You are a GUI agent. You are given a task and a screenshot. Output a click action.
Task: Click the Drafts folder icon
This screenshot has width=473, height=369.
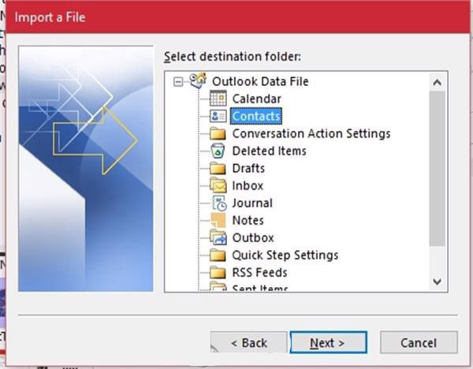218,169
